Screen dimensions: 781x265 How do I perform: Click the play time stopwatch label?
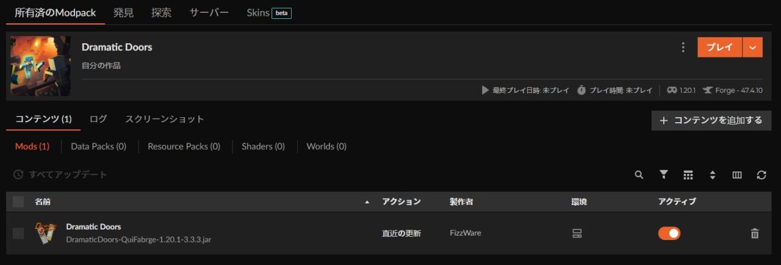pyautogui.click(x=621, y=90)
